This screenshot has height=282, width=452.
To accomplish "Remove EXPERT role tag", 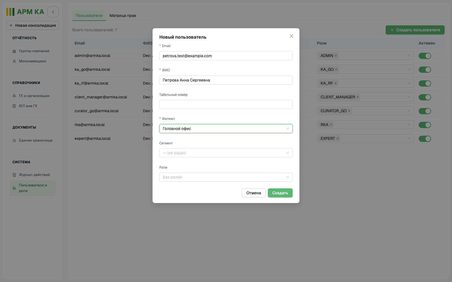I will pos(338,138).
